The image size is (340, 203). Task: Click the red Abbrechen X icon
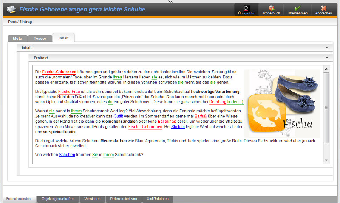tap(324, 8)
